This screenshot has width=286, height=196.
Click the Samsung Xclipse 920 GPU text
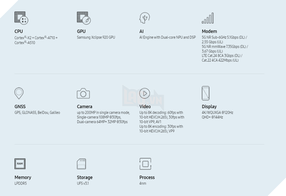pyautogui.click(x=96, y=37)
